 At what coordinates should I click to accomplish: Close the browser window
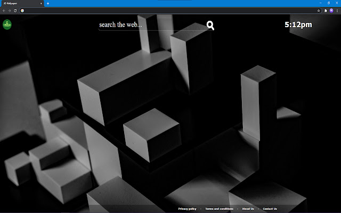[x=337, y=3]
